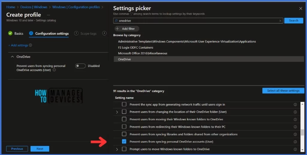Viewport: 307px width, 155px height.
Task: Select Microsoft Office 2016\Miscellaneous category
Action: 142,53
